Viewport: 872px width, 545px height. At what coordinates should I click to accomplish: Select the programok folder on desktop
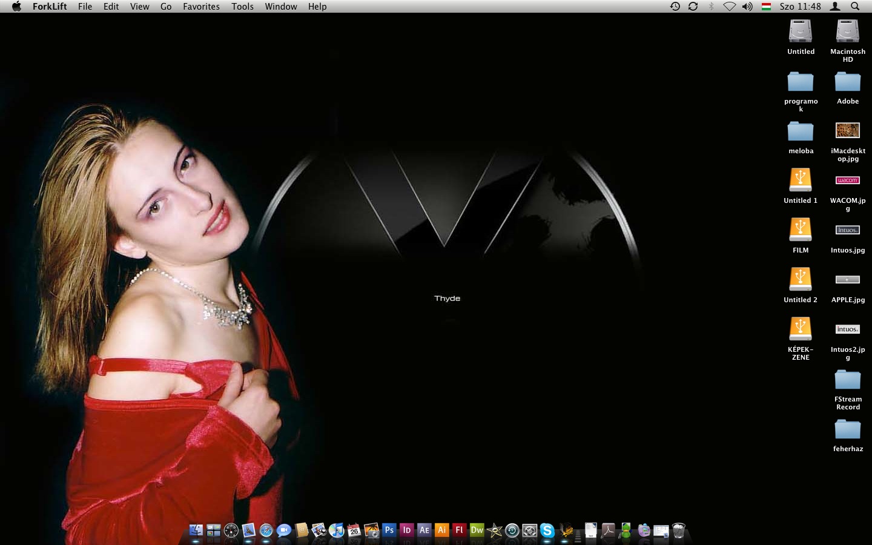coord(801,82)
